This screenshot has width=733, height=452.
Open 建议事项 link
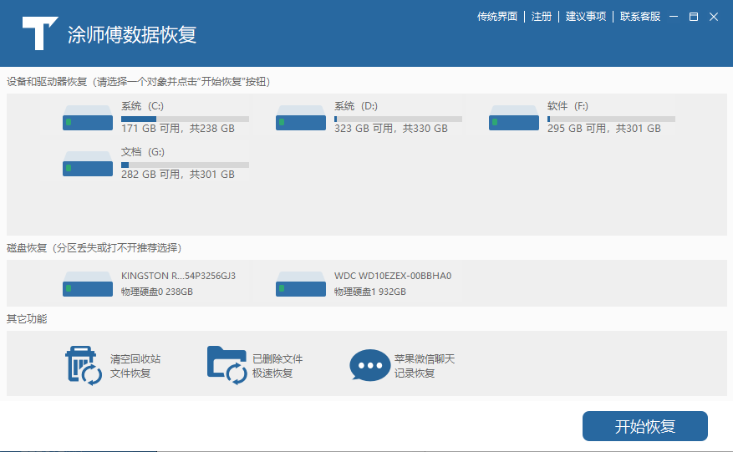point(586,17)
